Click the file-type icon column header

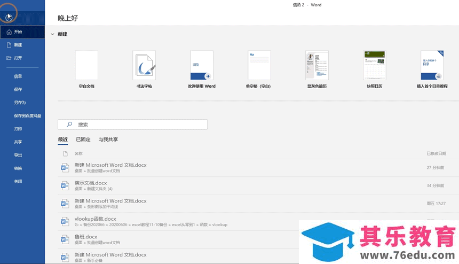pos(65,153)
